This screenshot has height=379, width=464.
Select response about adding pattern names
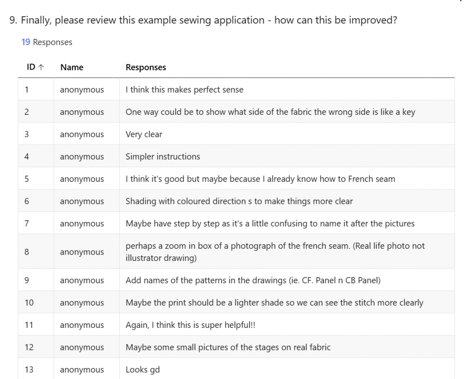tap(253, 280)
